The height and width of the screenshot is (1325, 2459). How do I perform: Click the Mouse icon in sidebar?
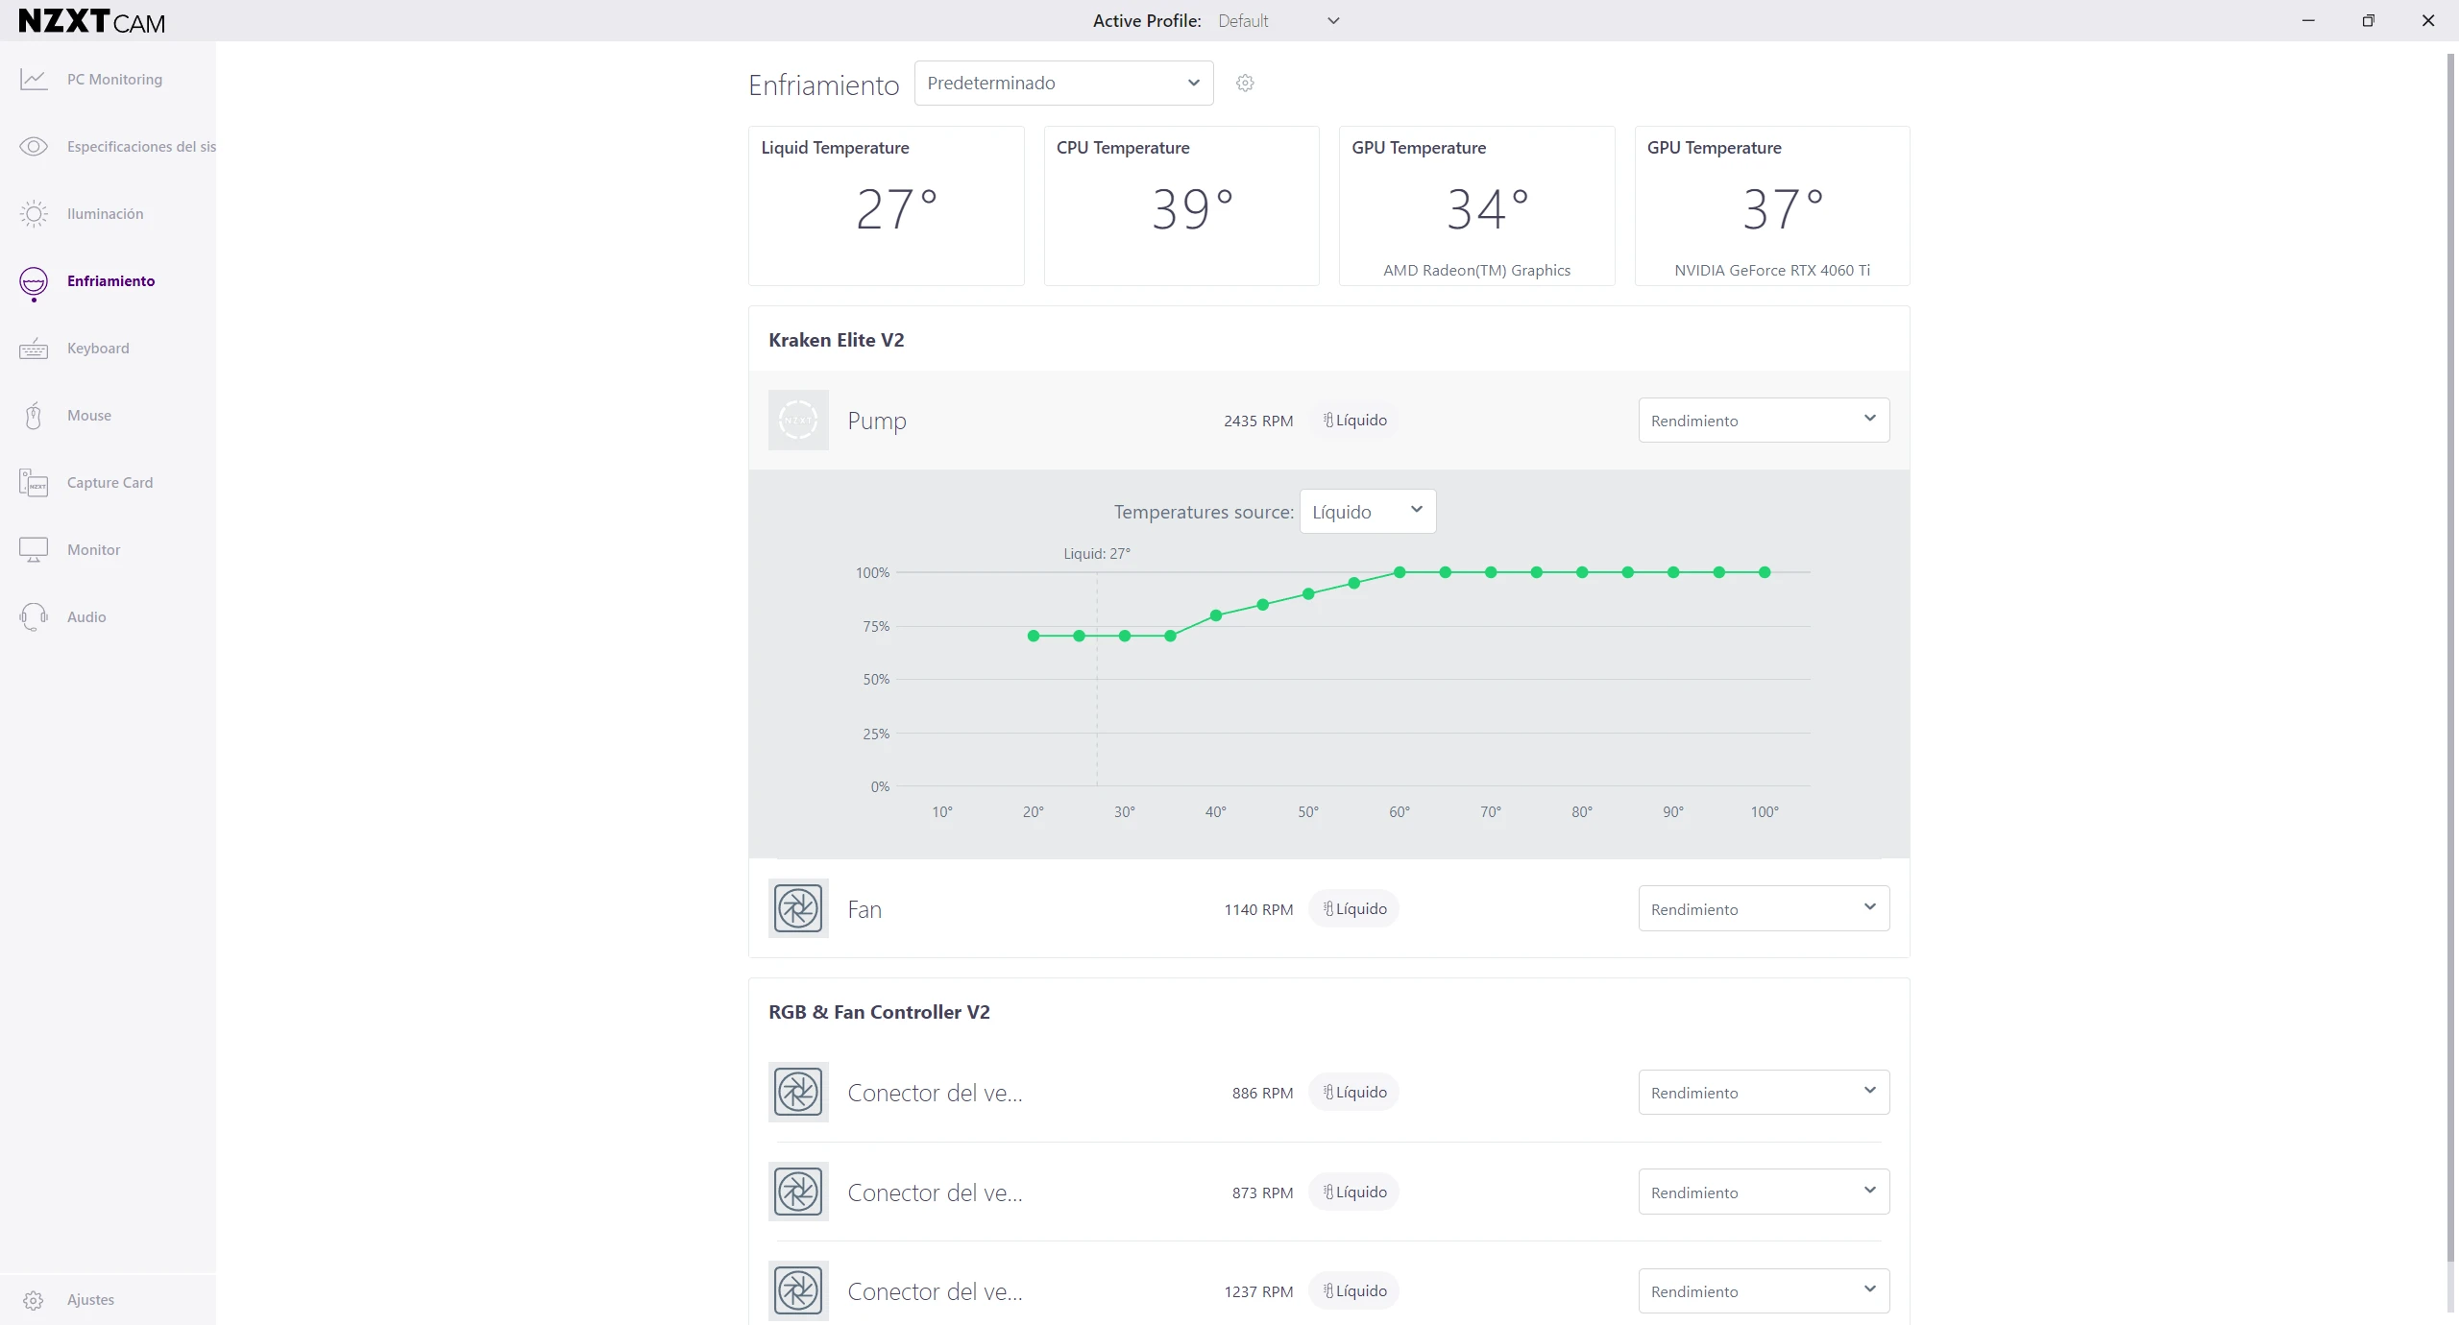[34, 416]
